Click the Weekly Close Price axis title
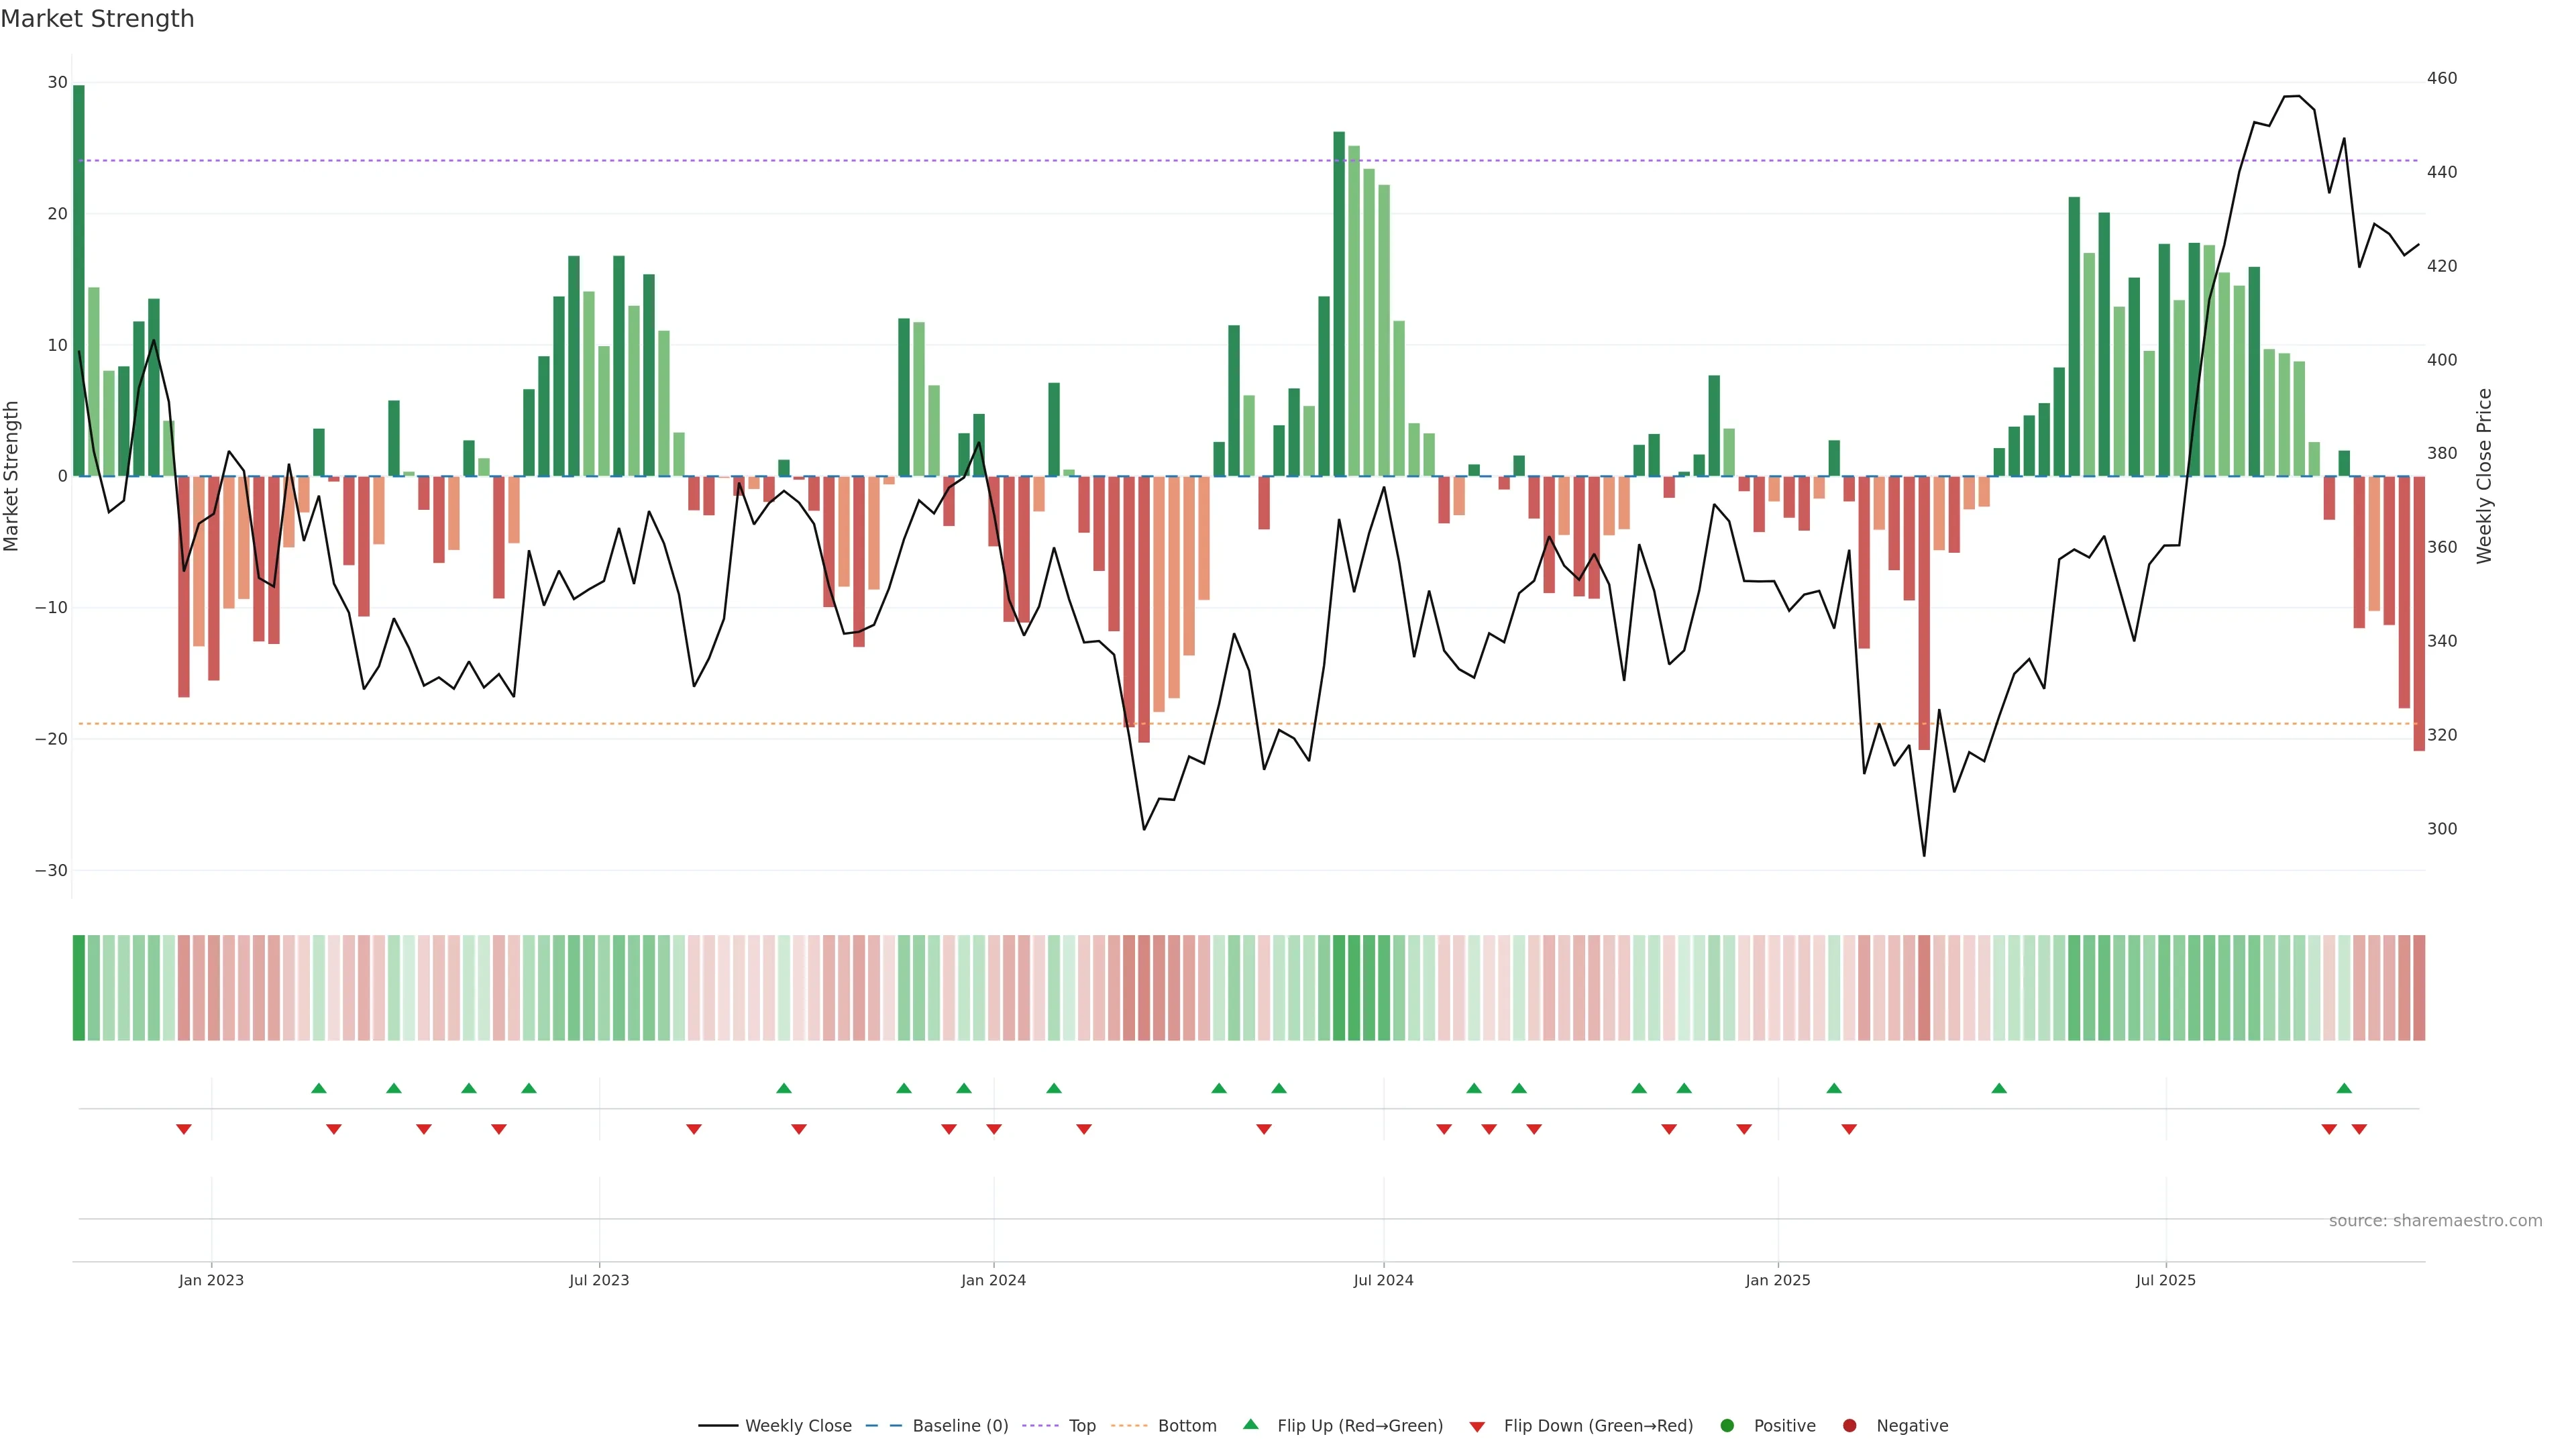This screenshot has width=2576, height=1449. 2484,476
